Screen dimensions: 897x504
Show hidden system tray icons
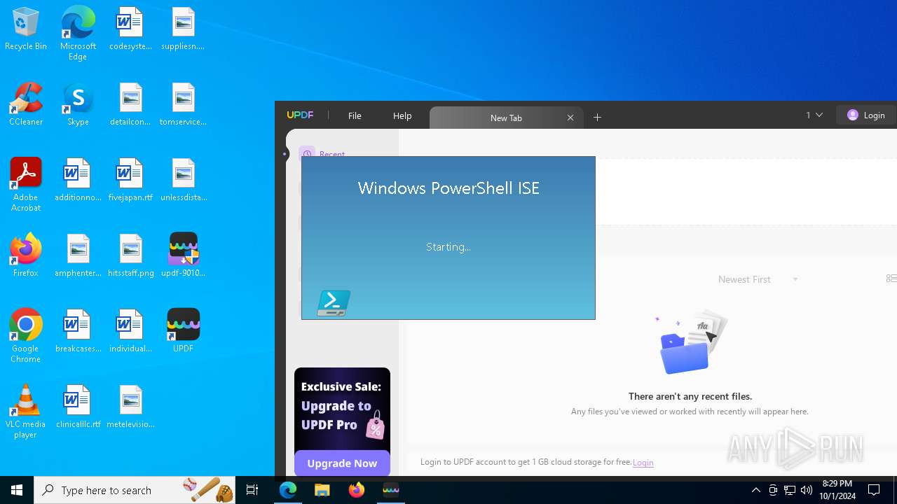tap(755, 490)
